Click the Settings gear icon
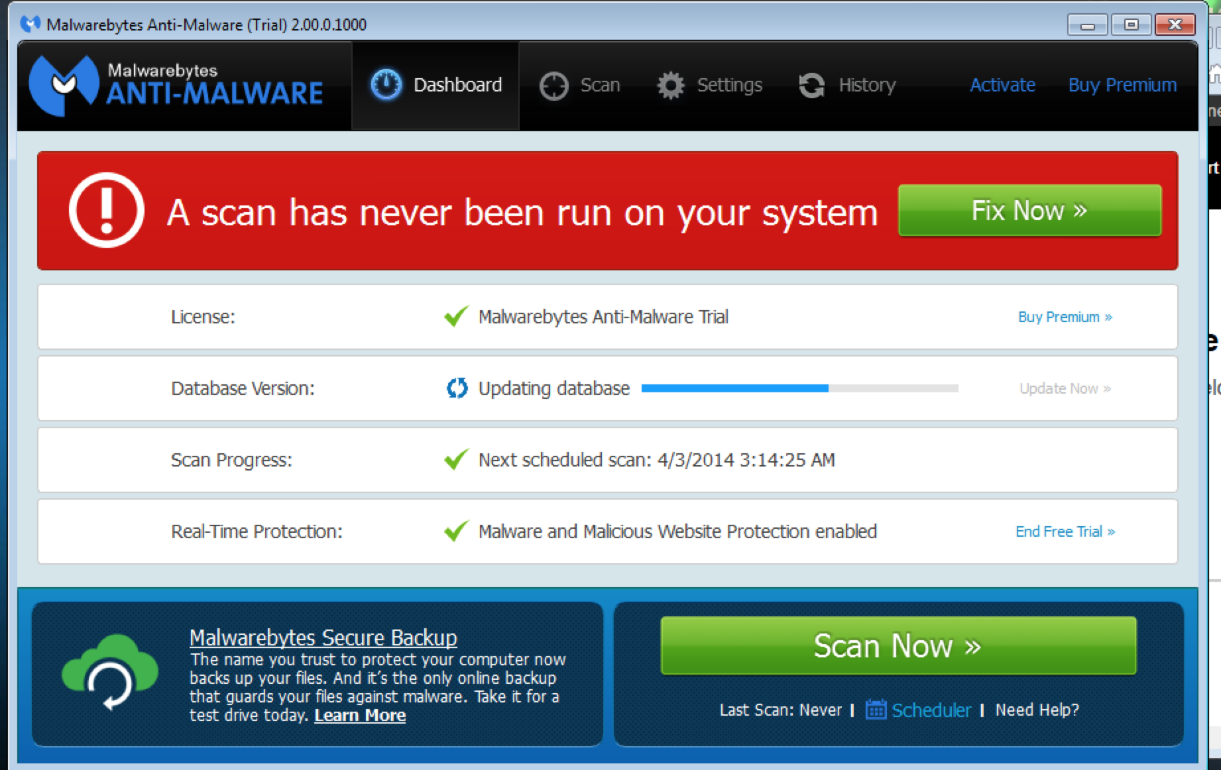This screenshot has height=770, width=1221. click(670, 85)
